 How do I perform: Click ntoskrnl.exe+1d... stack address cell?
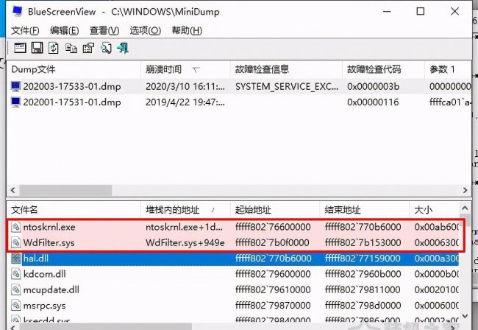pyautogui.click(x=184, y=227)
